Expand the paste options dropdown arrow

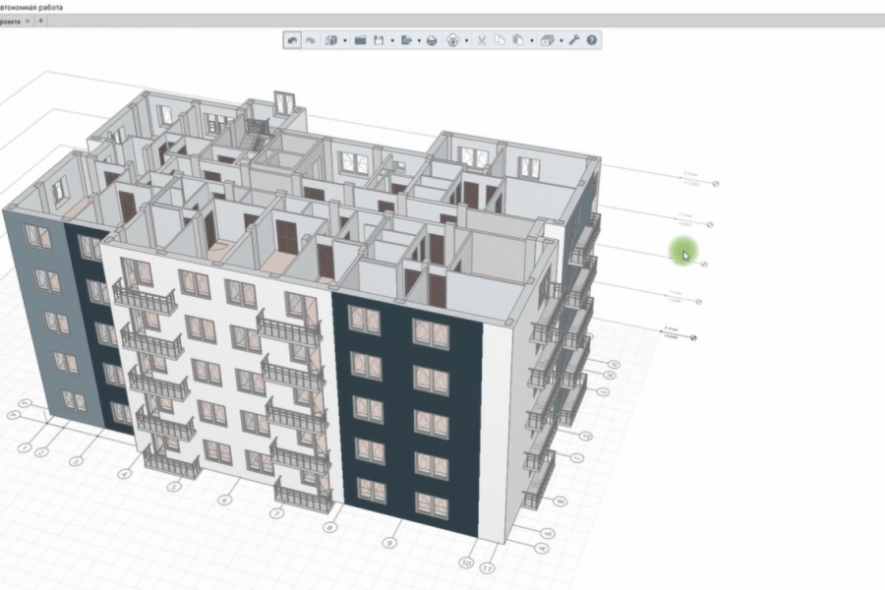pyautogui.click(x=532, y=40)
